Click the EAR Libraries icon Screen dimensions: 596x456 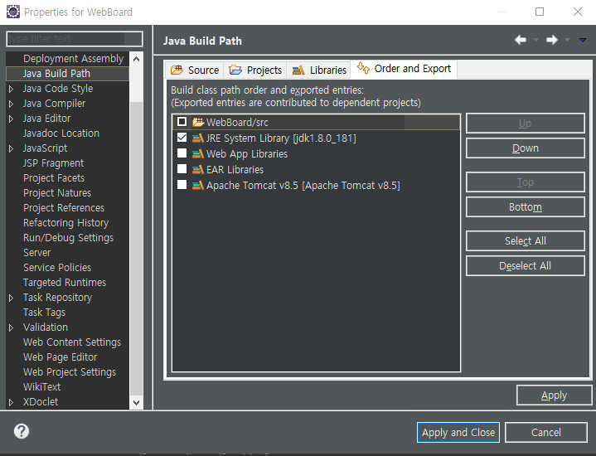[x=198, y=170]
